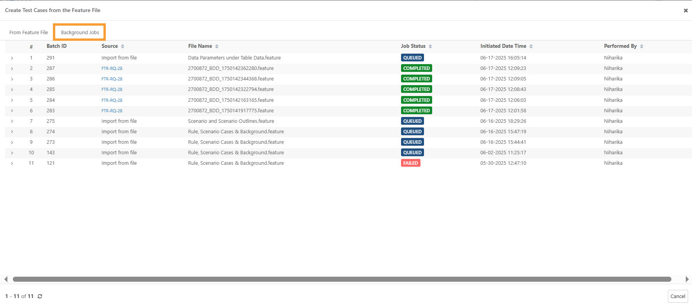This screenshot has width=692, height=307.
Task: Sort table by Job Status column
Action: click(430, 46)
